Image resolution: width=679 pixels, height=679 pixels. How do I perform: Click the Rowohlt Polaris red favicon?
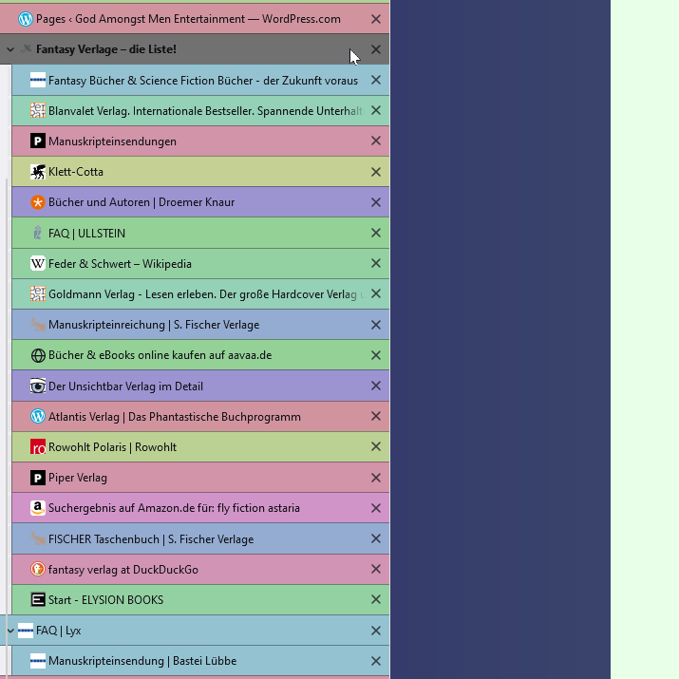[38, 447]
